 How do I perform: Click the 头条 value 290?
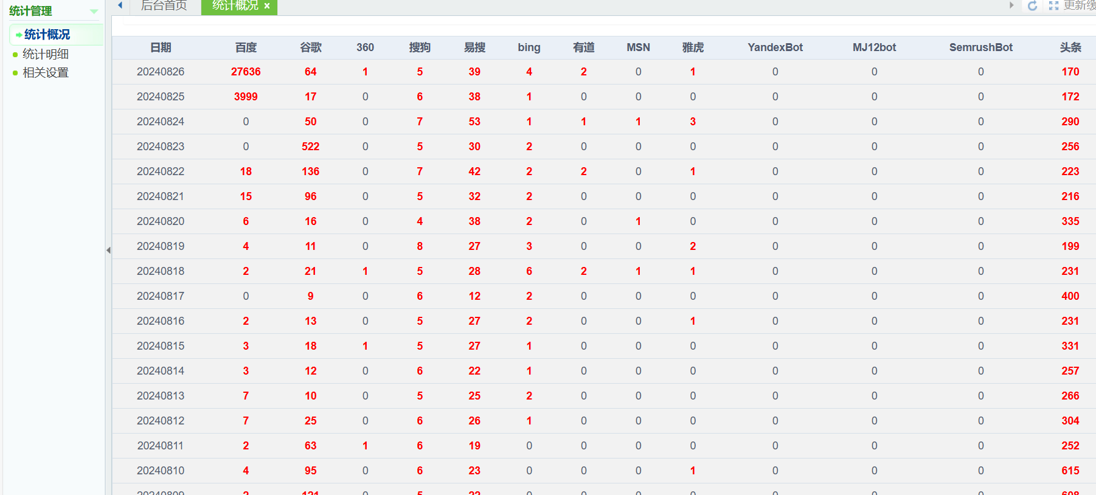1070,122
